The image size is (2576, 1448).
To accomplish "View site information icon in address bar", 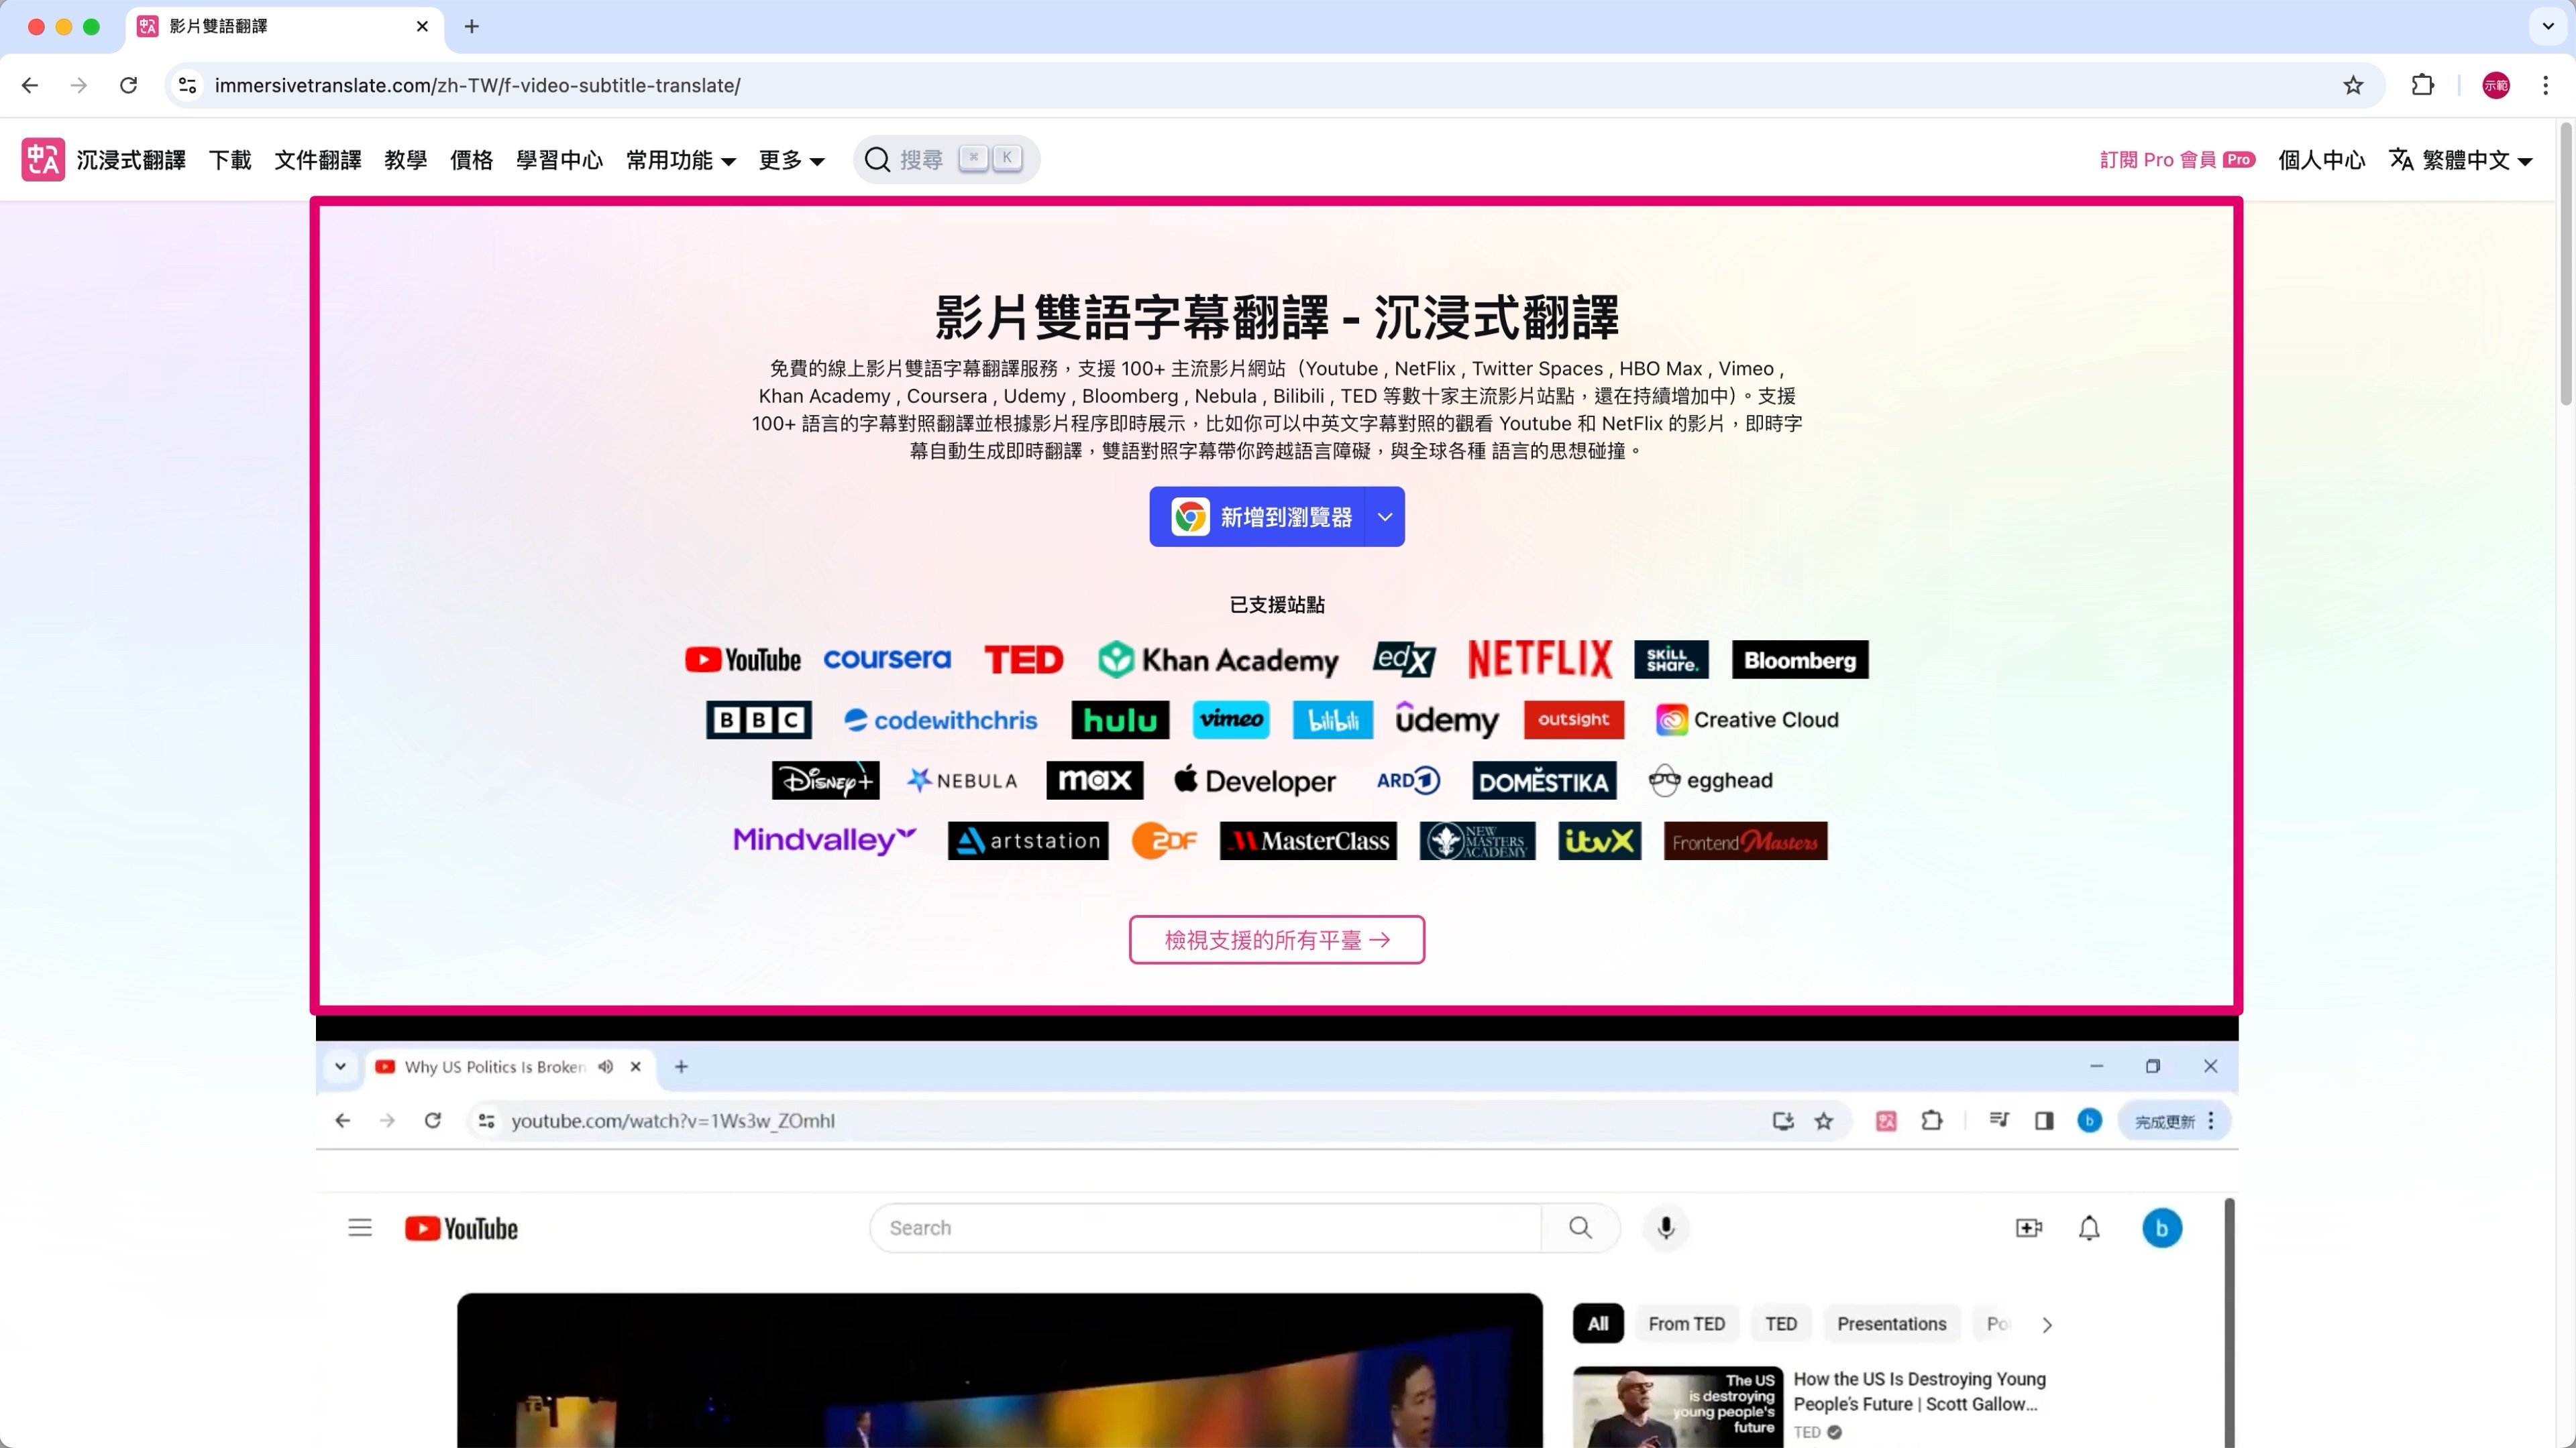I will pos(187,86).
